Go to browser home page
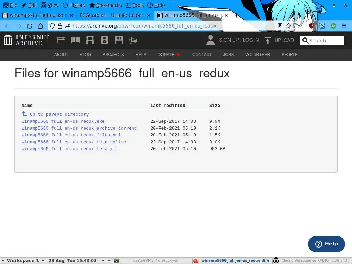Screen dimensions: 352x264 pos(41,26)
